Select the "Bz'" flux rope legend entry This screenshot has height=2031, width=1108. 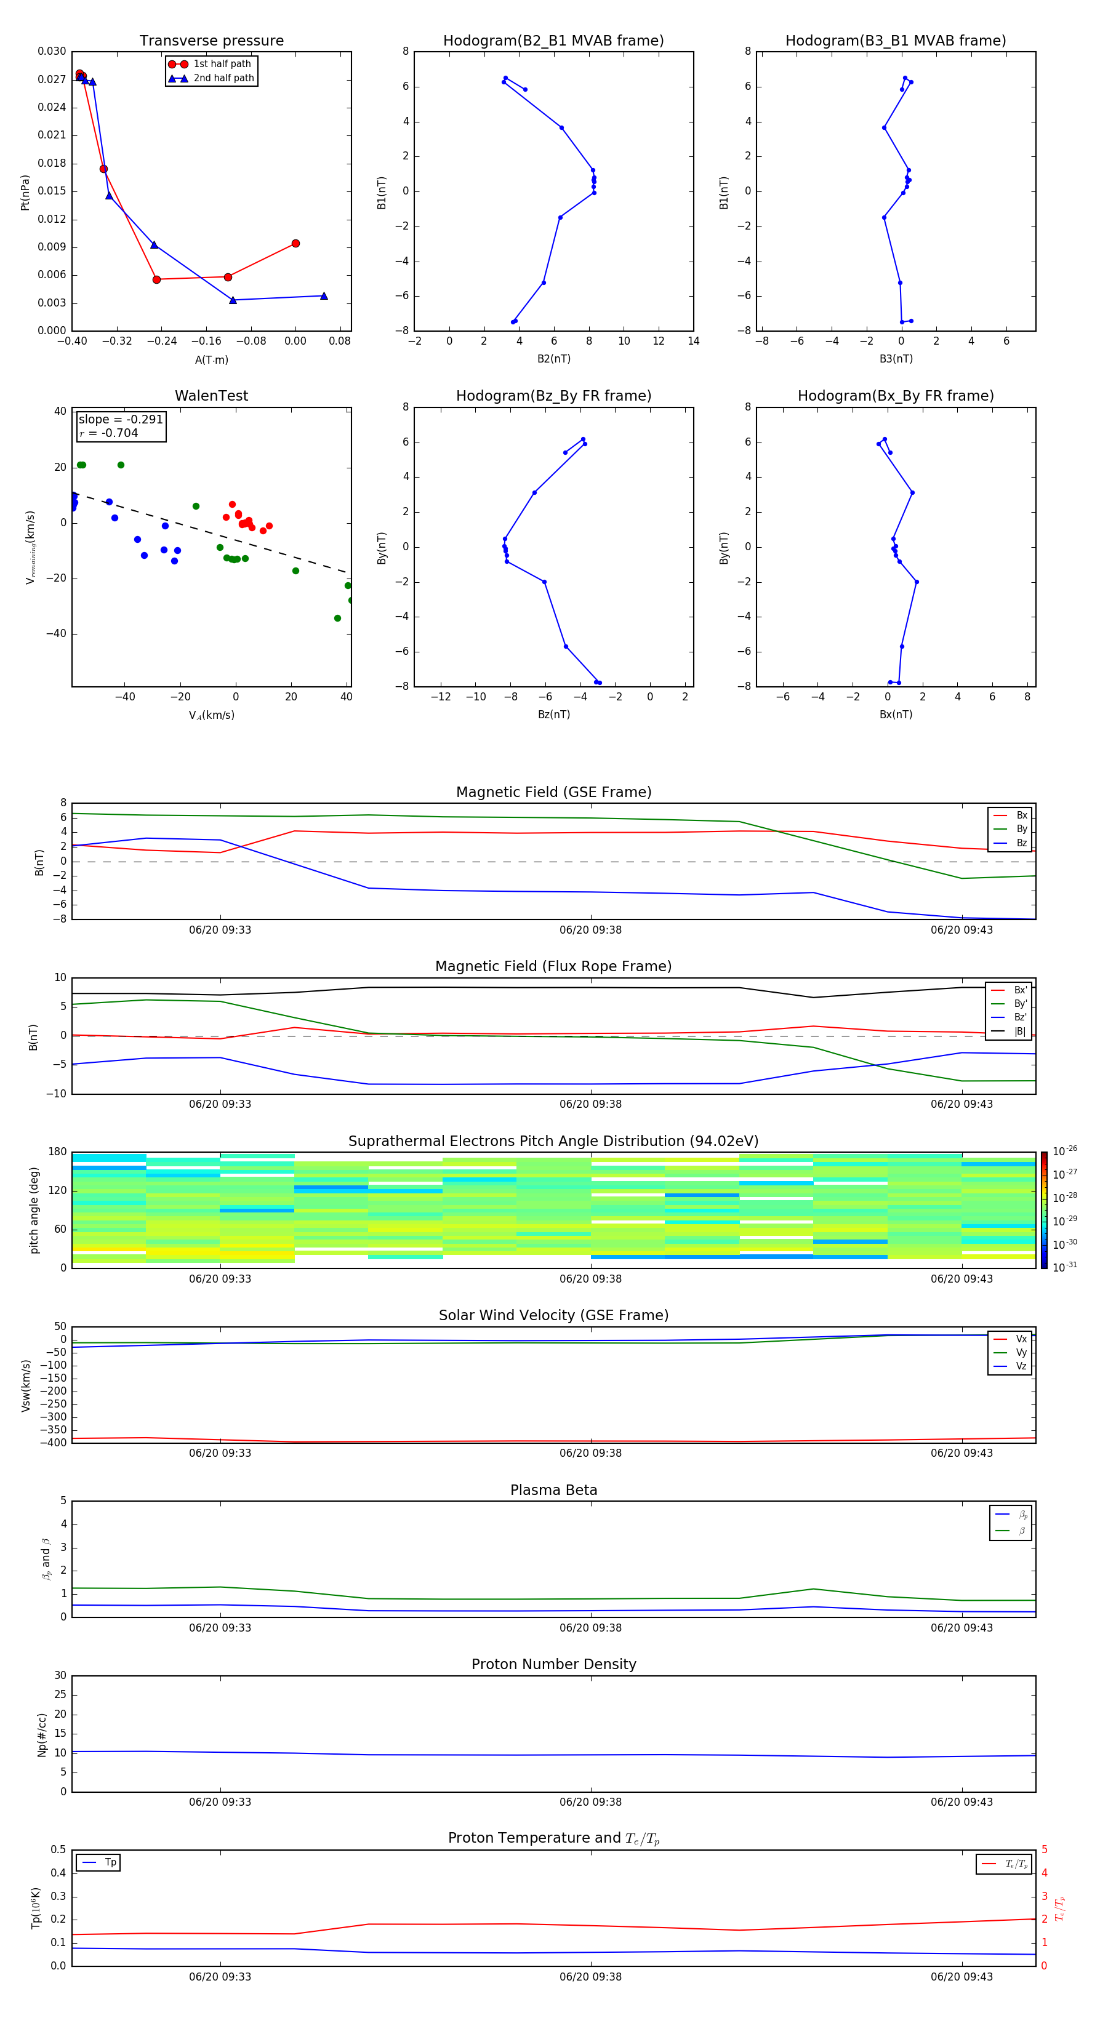[x=1009, y=1017]
